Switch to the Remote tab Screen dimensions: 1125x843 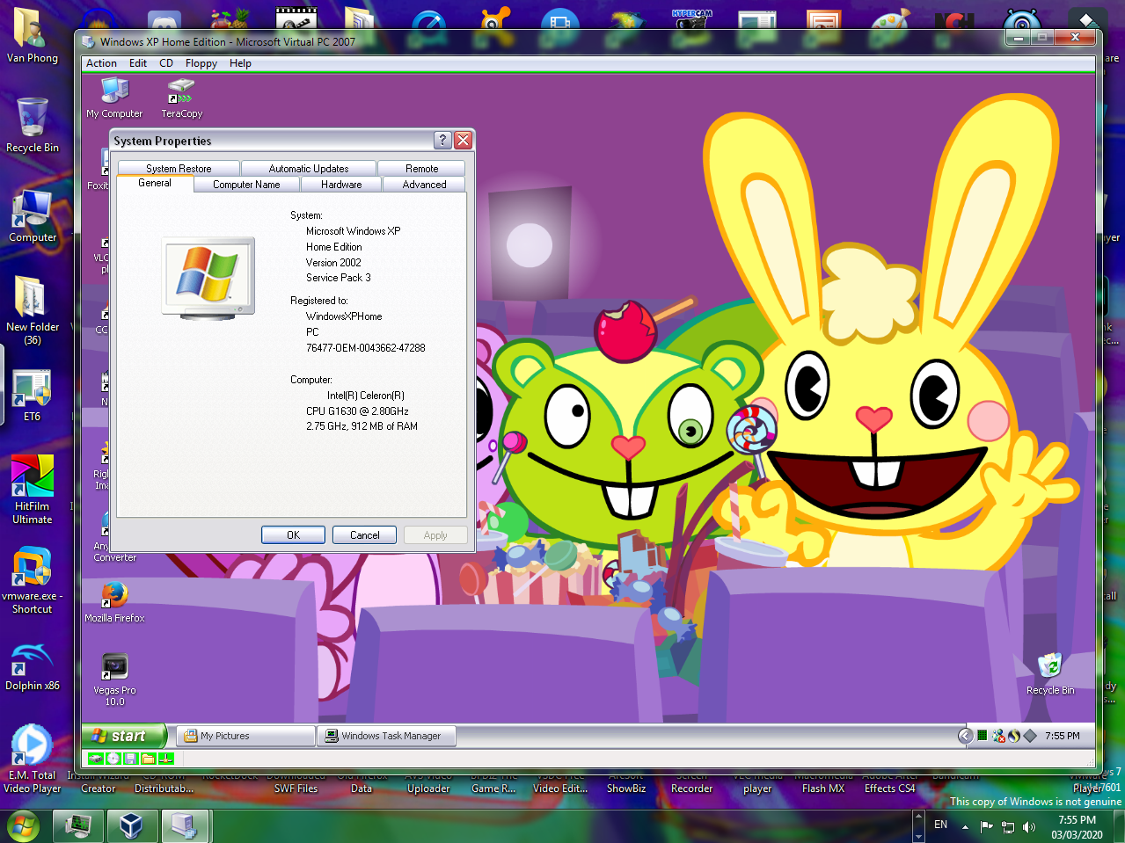422,168
